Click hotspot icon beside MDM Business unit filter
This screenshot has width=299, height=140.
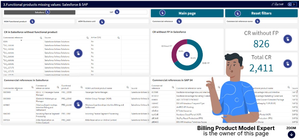(x=102, y=22)
